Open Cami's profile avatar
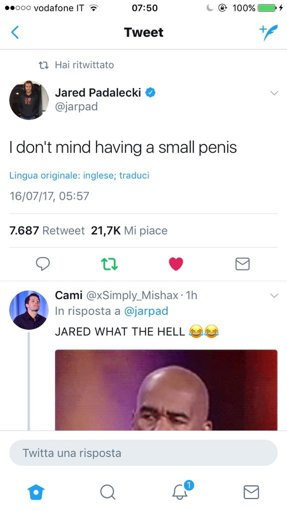287x511 pixels. click(29, 310)
